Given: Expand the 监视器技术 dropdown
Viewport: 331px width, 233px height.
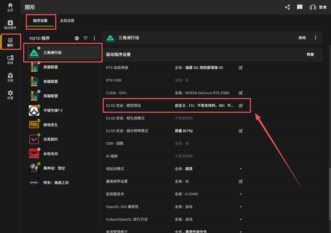Looking at the screenshot, I should (x=240, y=194).
